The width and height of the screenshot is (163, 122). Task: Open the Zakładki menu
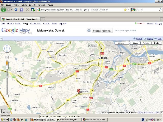tap(32, 5)
